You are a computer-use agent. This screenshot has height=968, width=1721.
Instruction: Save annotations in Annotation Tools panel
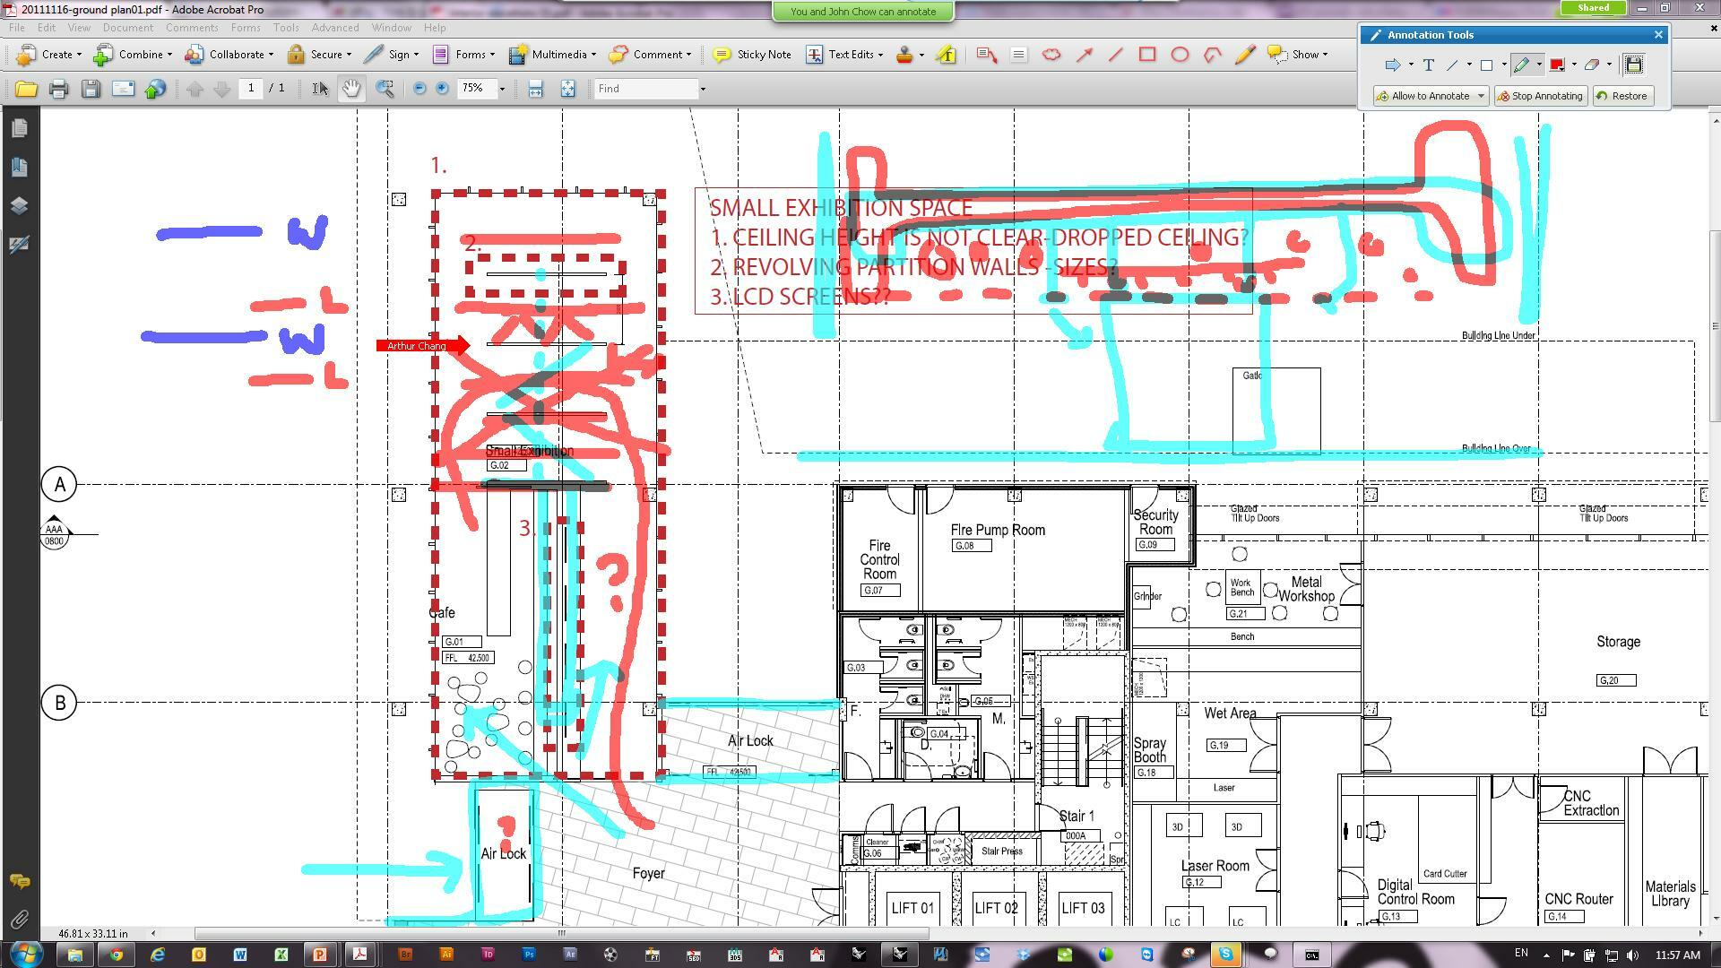click(x=1634, y=65)
